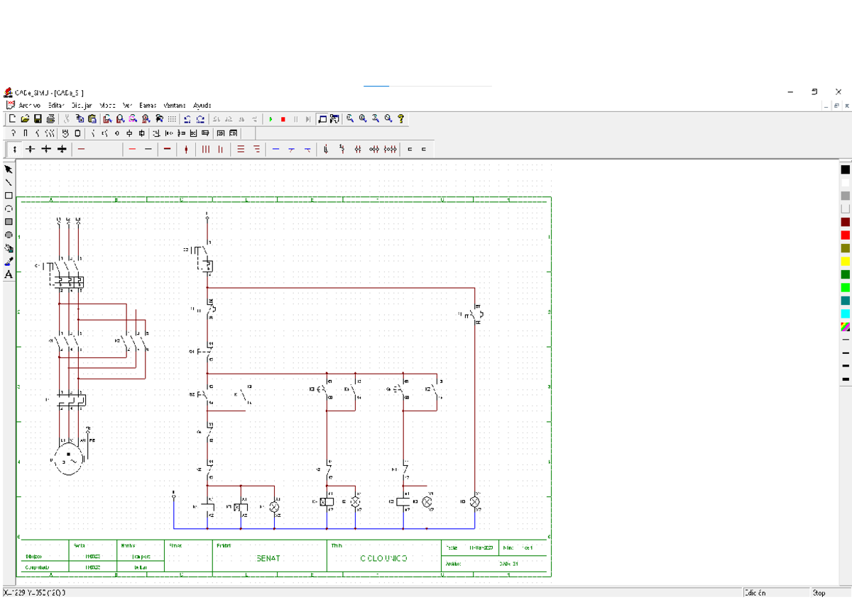Click the Save diskette icon
The image size is (852, 602).
[38, 119]
